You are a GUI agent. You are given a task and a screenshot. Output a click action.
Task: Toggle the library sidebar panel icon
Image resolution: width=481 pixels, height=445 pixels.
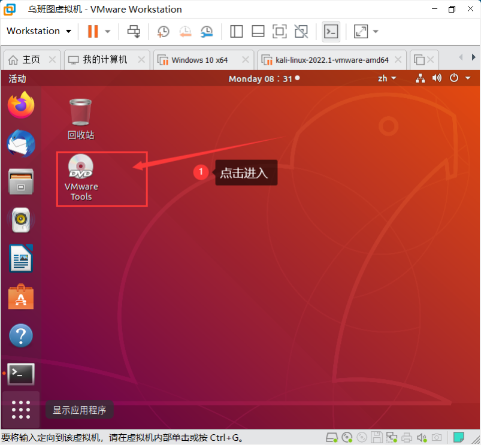pyautogui.click(x=237, y=31)
